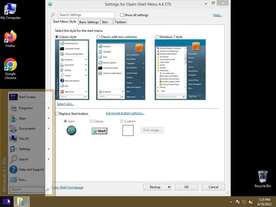The height and width of the screenshot is (207, 276).
Task: Open the Google Chrome desktop shortcut
Action: (11, 69)
